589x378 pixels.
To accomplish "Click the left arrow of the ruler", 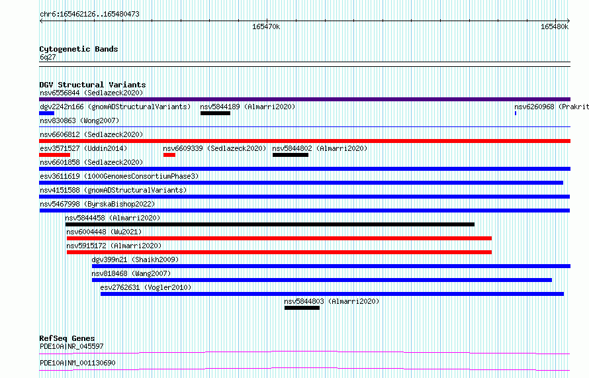I will coord(41,21).
